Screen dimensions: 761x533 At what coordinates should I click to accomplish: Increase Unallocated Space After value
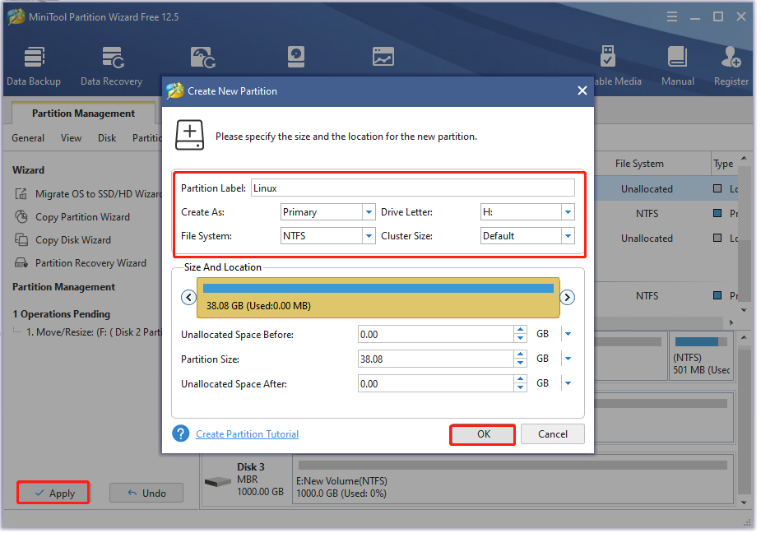[x=521, y=380]
